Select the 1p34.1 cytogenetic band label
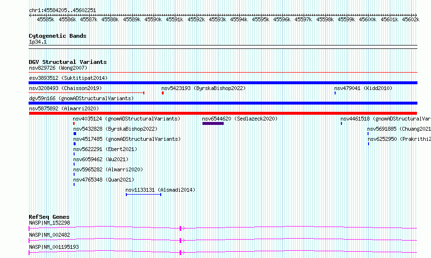Screen dimensions: 431x258 [38, 42]
